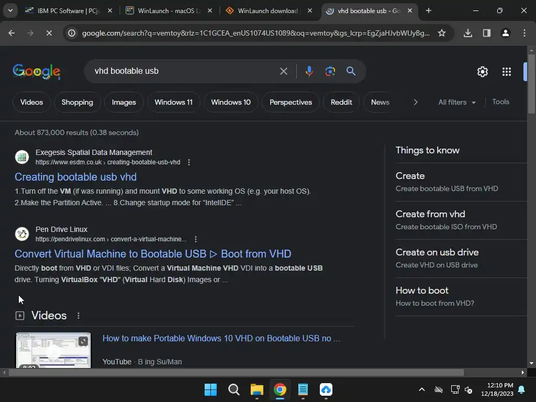Select the vhd bootable usb tab

click(368, 10)
